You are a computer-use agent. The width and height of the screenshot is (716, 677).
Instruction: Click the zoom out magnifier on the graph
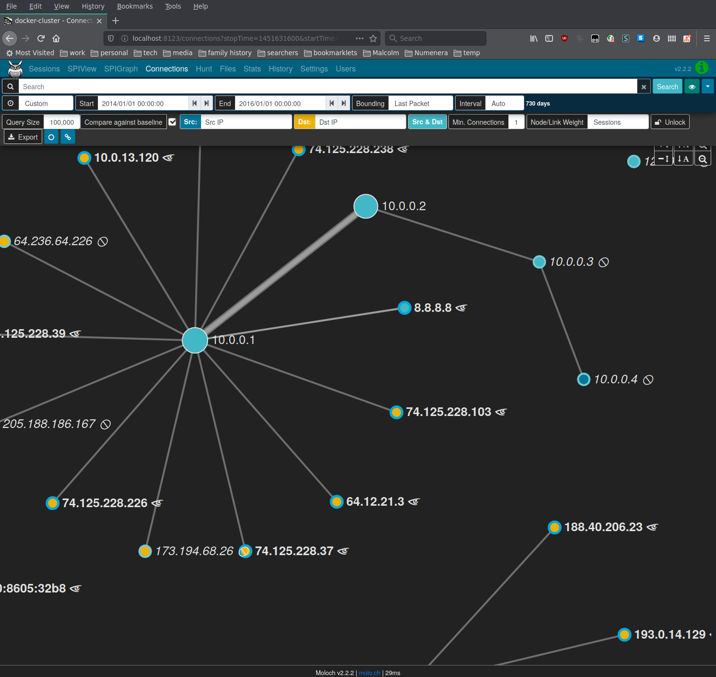click(x=703, y=159)
